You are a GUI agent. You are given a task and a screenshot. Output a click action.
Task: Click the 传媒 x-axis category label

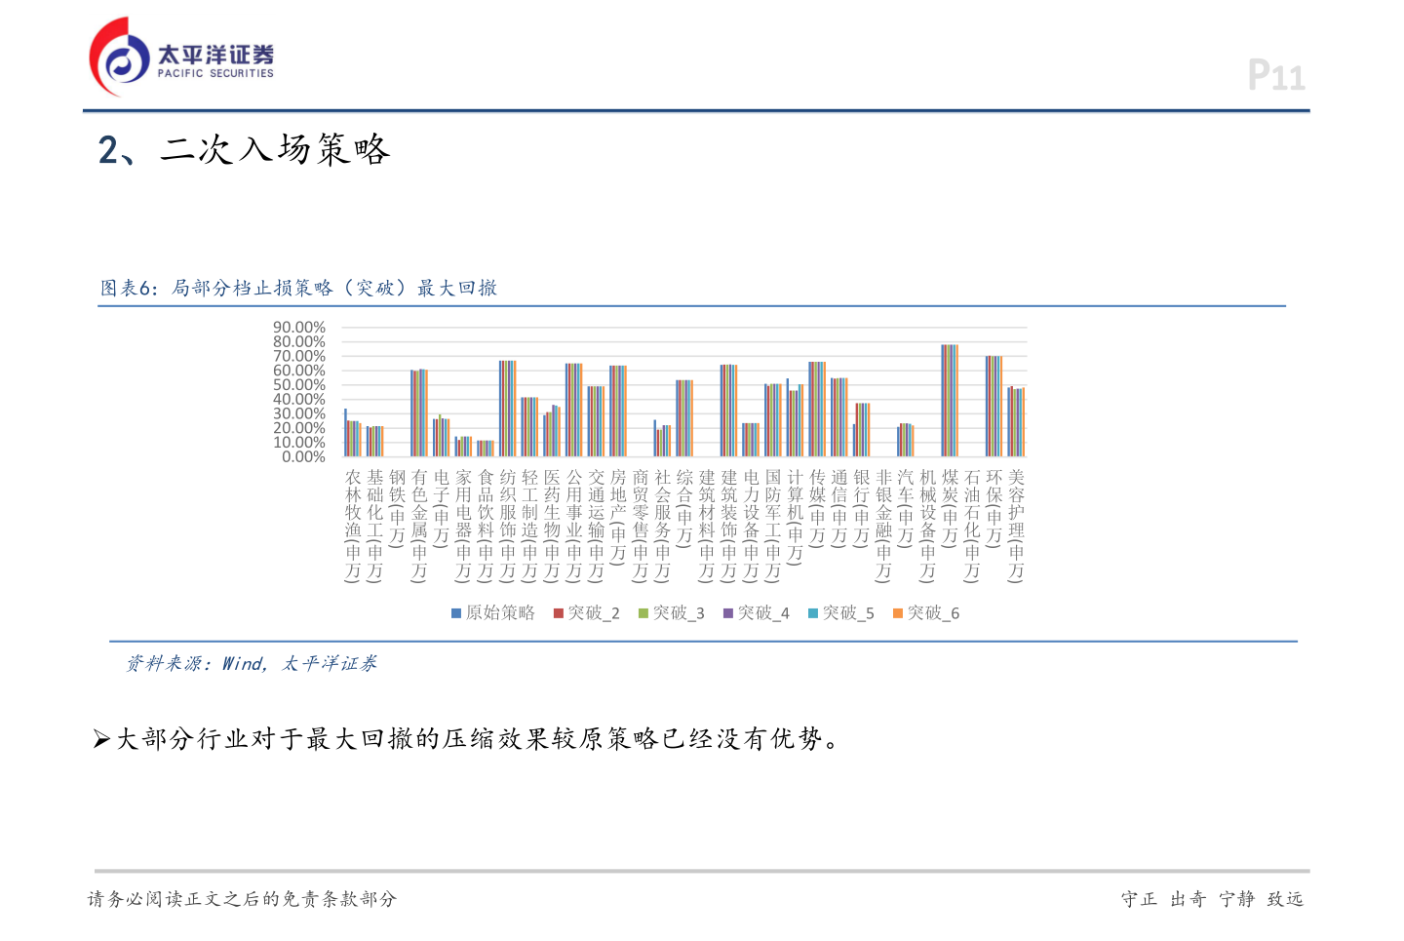(x=817, y=508)
